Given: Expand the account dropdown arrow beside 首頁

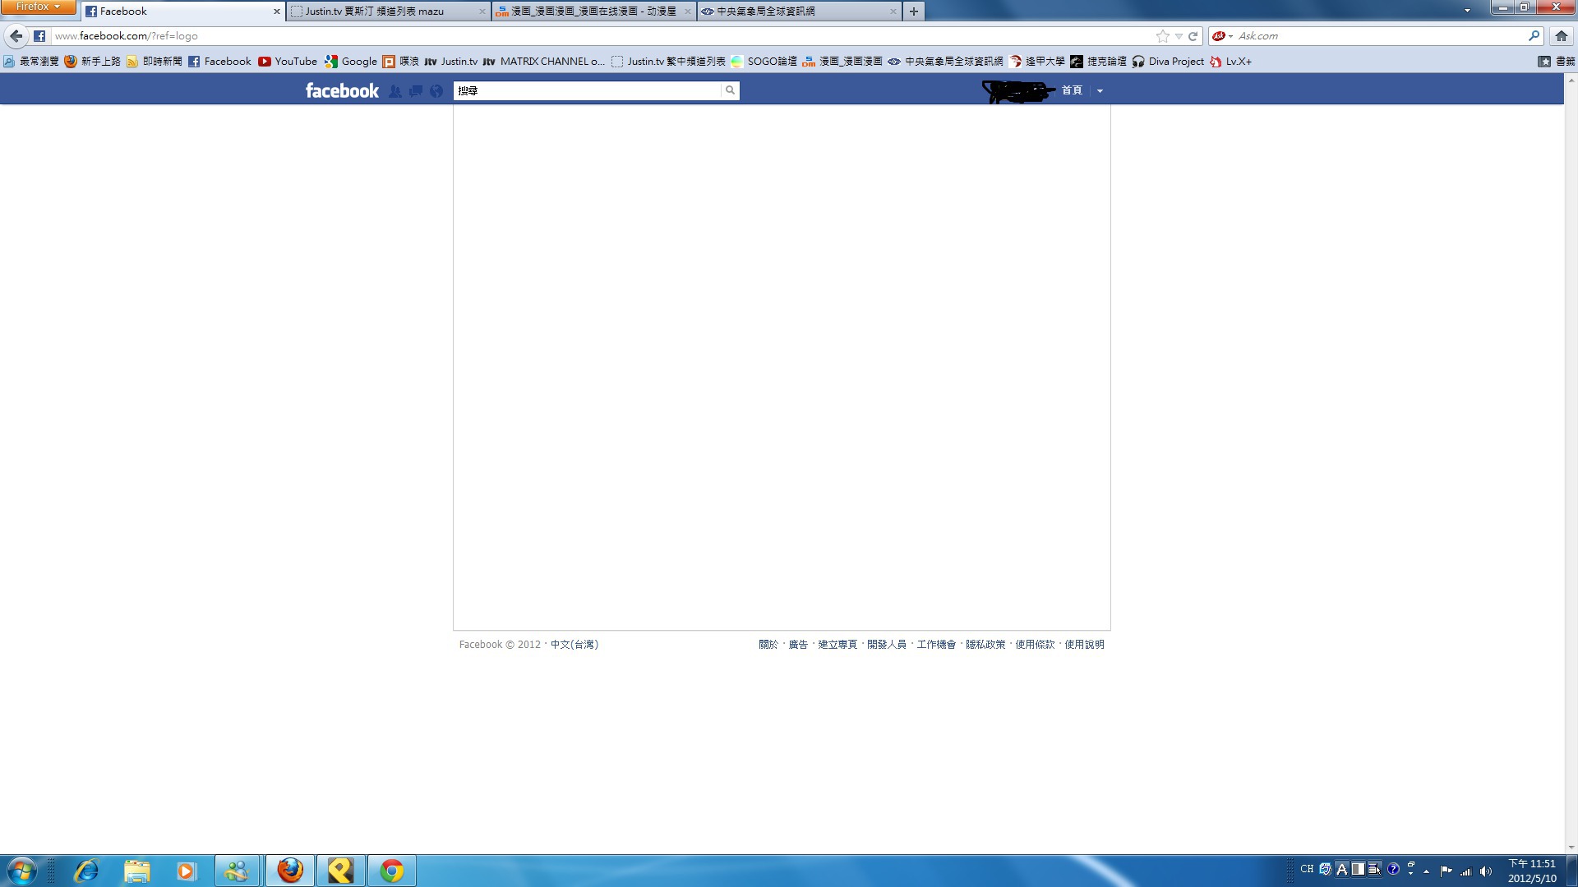Looking at the screenshot, I should point(1100,91).
